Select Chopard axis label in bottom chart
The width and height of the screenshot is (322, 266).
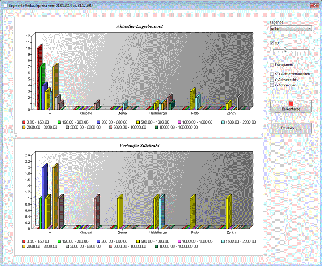[x=86, y=232]
